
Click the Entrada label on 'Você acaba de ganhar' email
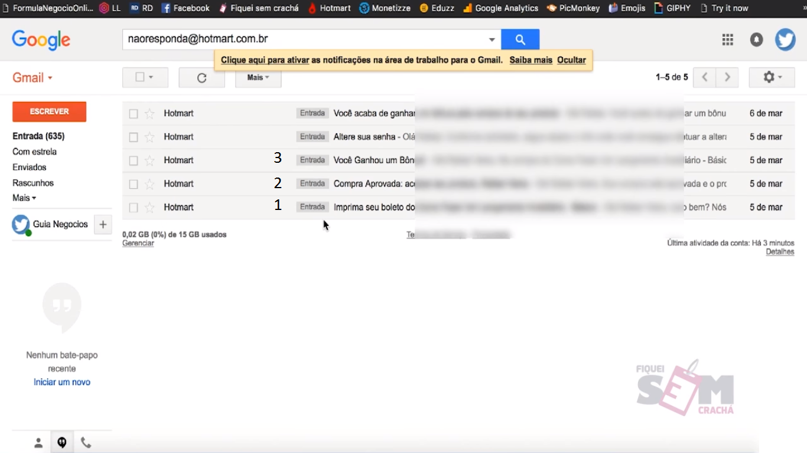[x=313, y=113]
